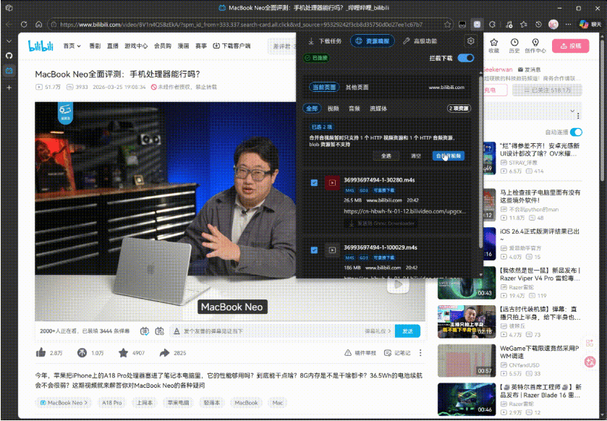Open the 下载任务 download tasks tab

325,41
